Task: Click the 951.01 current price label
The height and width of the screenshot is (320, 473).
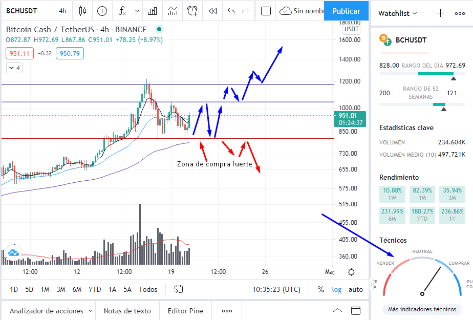Action: pyautogui.click(x=350, y=119)
